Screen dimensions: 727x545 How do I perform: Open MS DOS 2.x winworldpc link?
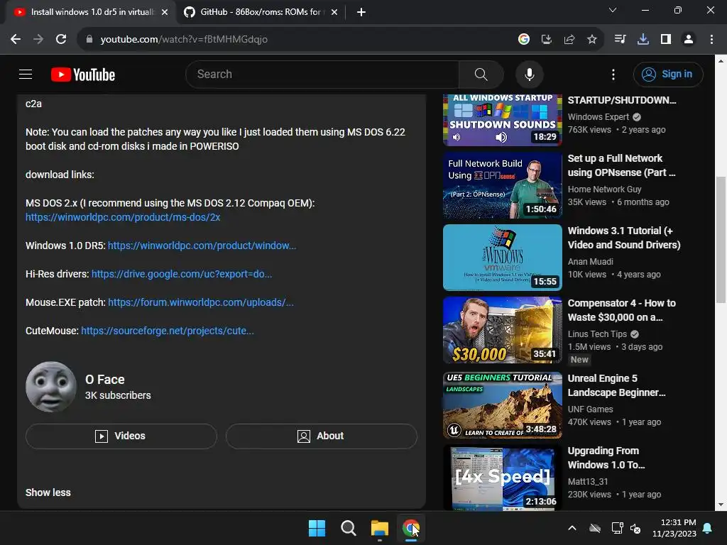123,217
